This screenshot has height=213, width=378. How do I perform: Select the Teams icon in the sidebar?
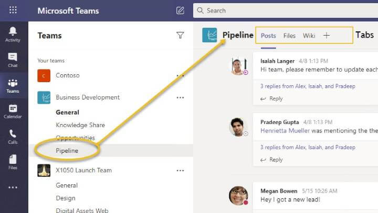(13, 86)
